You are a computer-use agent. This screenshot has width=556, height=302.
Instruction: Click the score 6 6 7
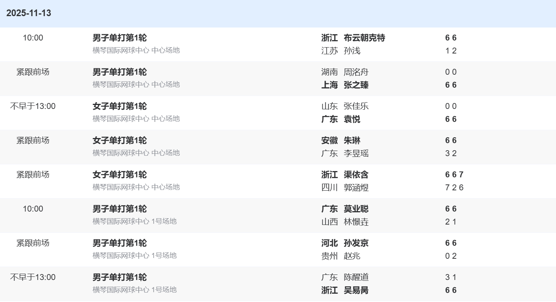coord(454,175)
